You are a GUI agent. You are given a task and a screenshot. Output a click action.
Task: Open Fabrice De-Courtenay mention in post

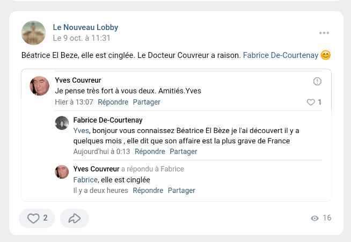point(280,55)
